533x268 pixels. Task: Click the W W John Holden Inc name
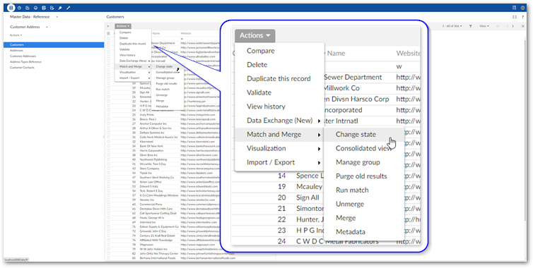(x=154, y=250)
